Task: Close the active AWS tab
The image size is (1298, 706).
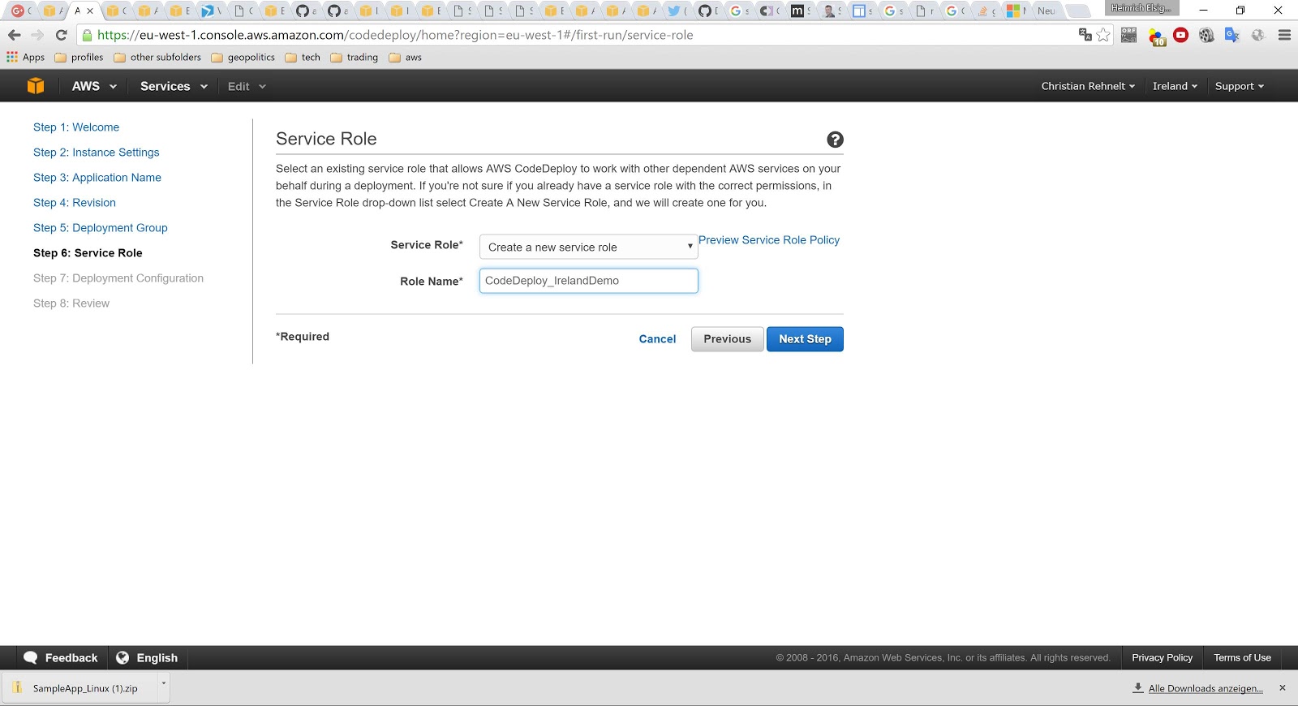Action: [90, 11]
